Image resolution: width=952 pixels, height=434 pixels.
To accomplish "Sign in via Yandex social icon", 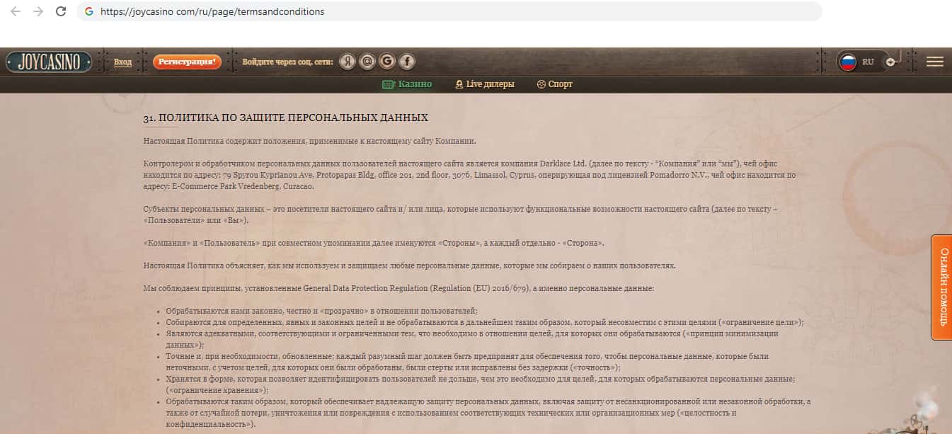I will tap(347, 62).
